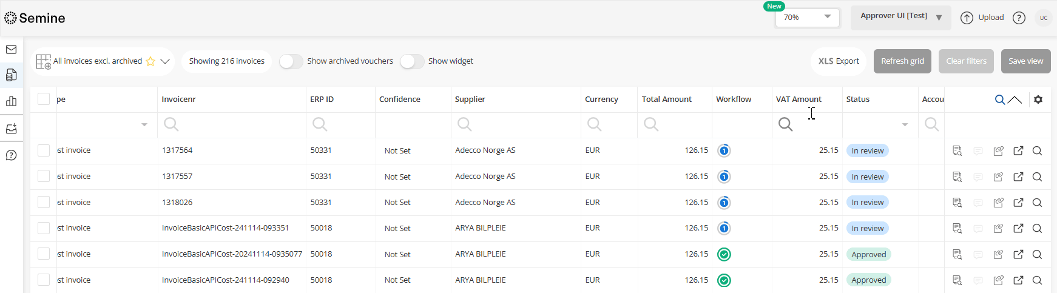
Task: Open the 70% zoom dropdown
Action: pyautogui.click(x=807, y=18)
